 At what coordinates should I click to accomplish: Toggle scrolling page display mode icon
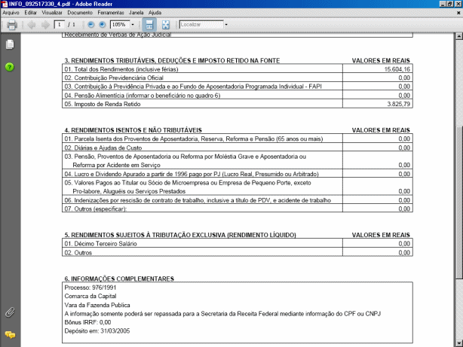(149, 25)
